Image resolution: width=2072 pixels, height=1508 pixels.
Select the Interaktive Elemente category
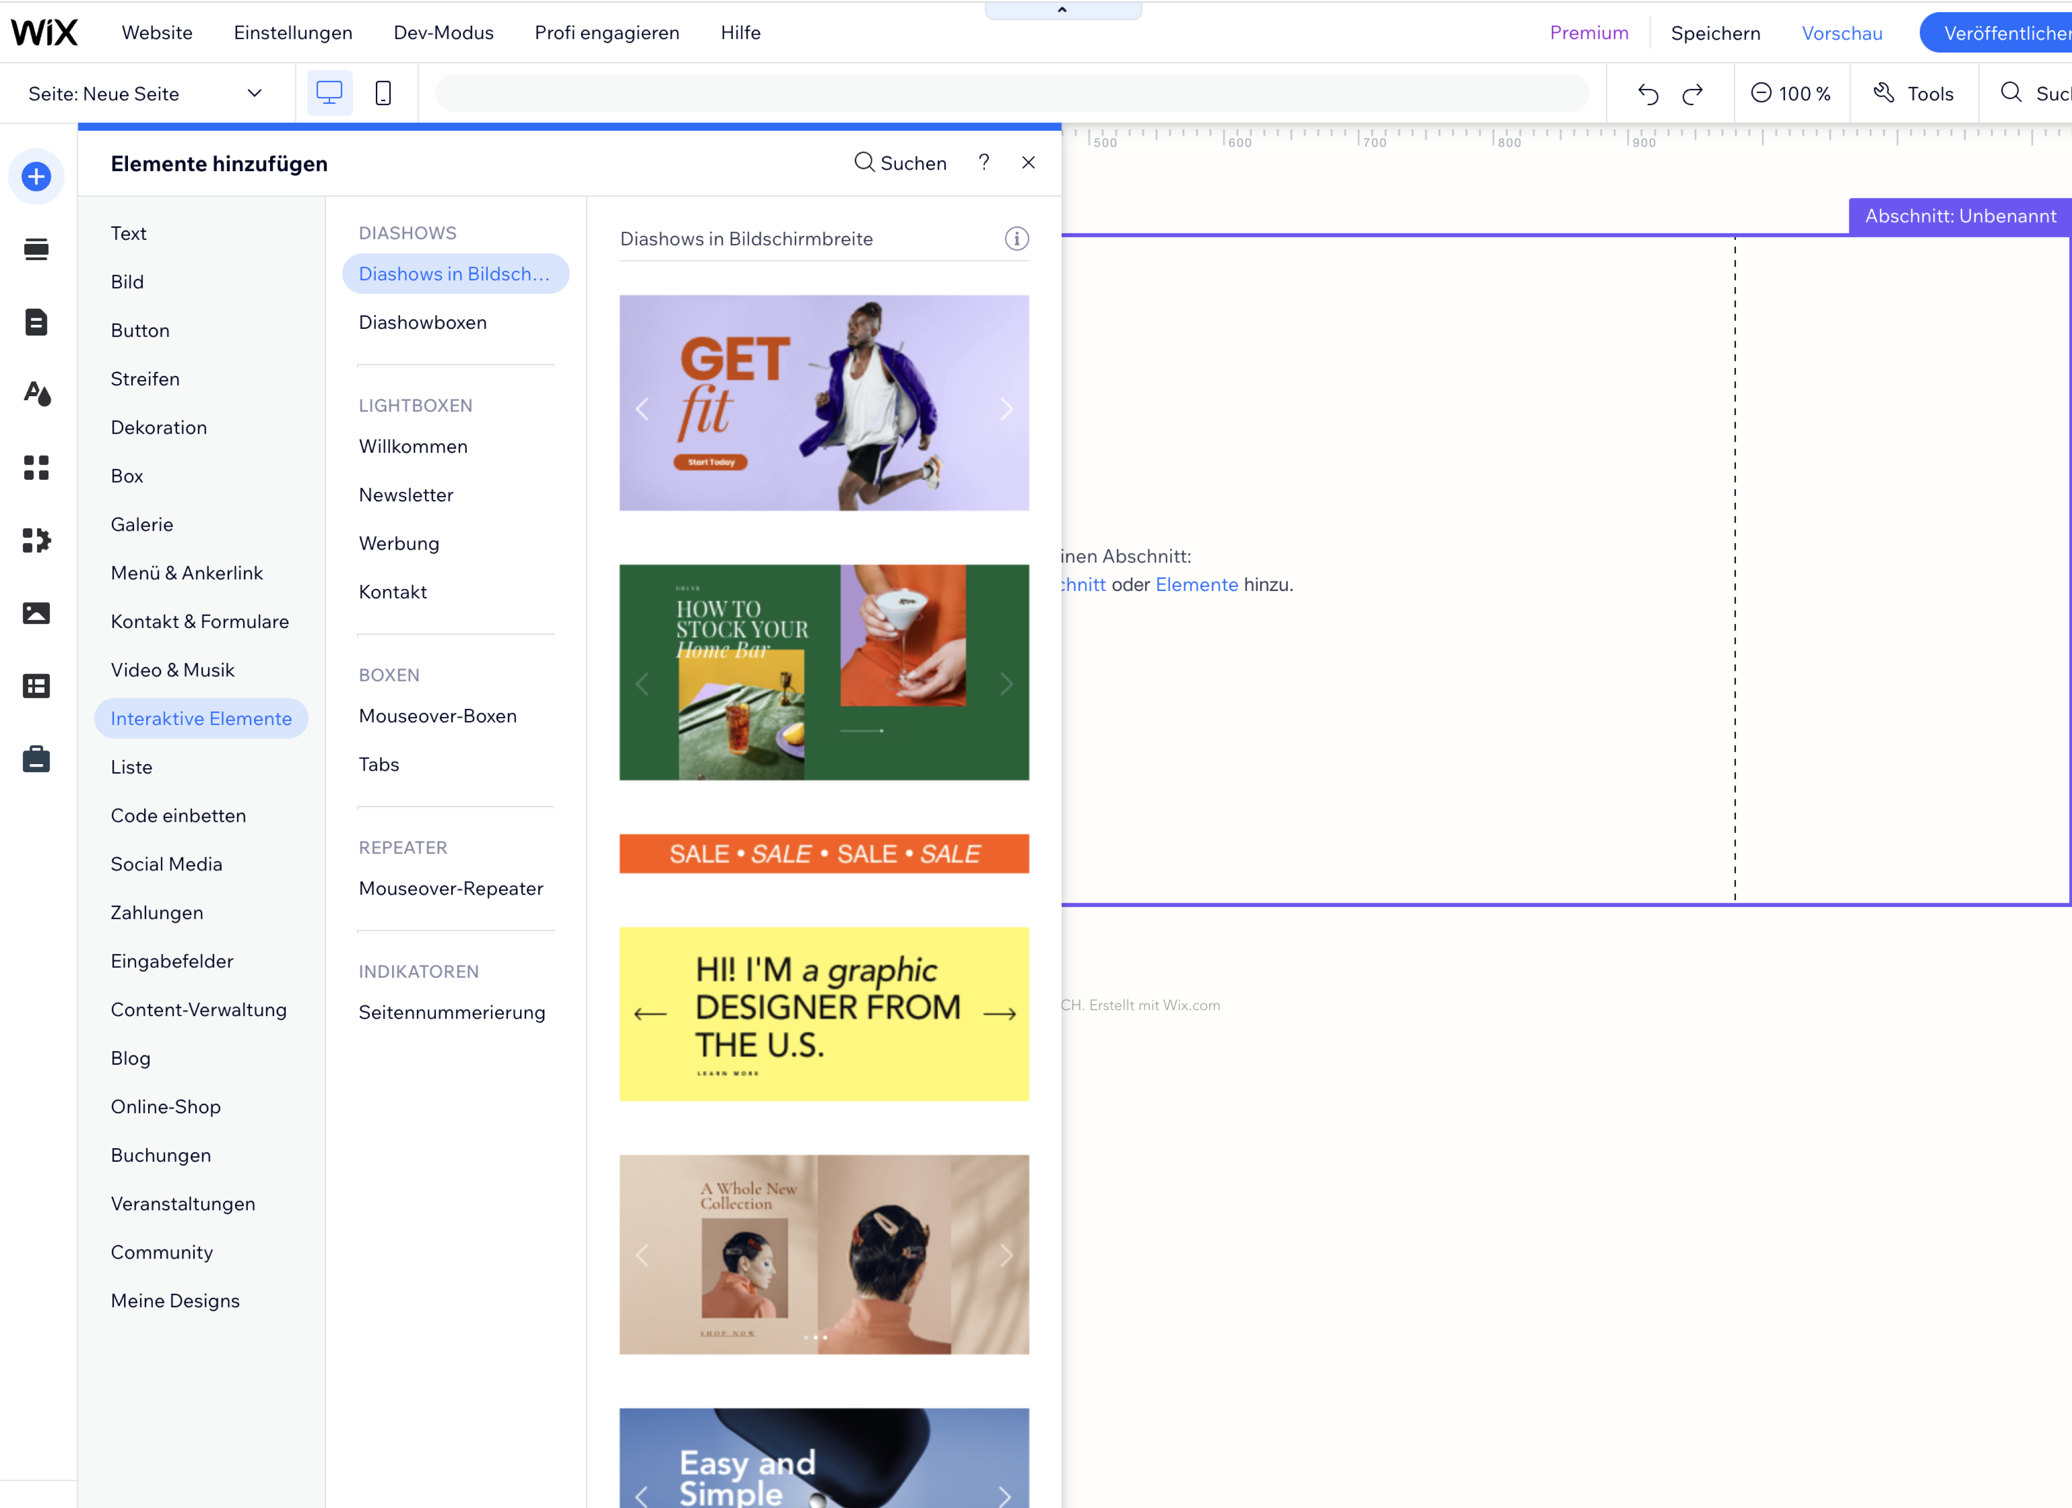pos(201,719)
